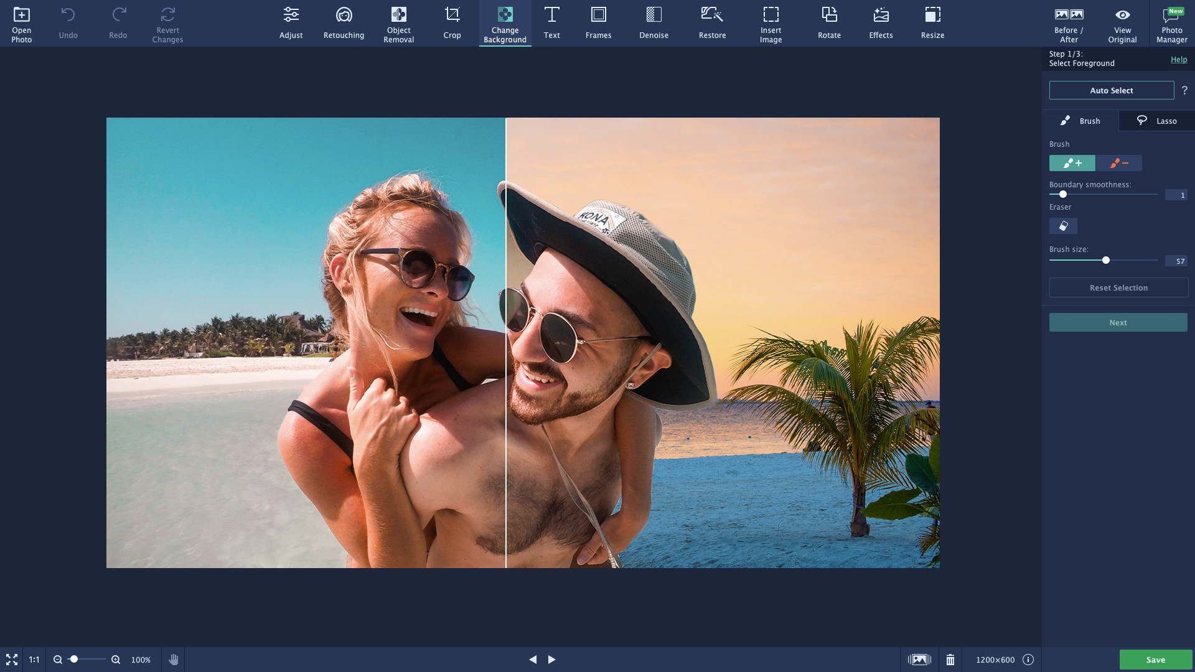Open the Object Removal tool
The height and width of the screenshot is (672, 1195).
[398, 24]
